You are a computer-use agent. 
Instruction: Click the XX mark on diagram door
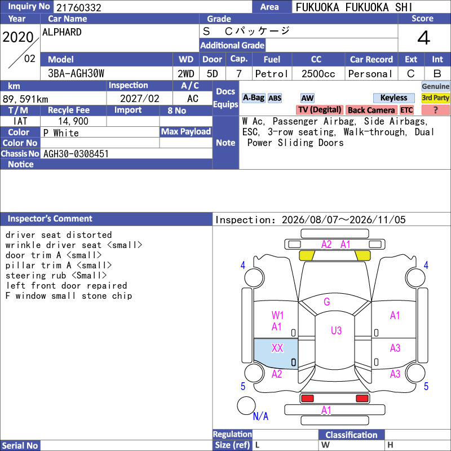click(x=277, y=348)
